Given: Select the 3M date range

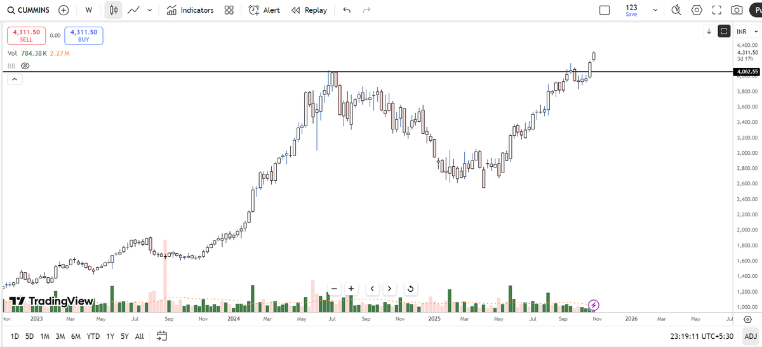Looking at the screenshot, I should (x=60, y=336).
